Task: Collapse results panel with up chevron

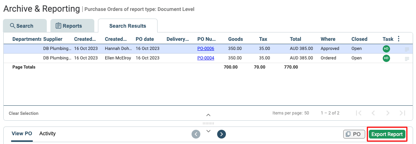Action: click(x=208, y=115)
